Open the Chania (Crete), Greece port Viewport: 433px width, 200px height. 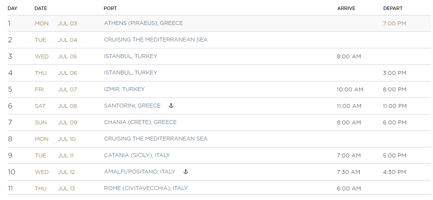tap(140, 122)
